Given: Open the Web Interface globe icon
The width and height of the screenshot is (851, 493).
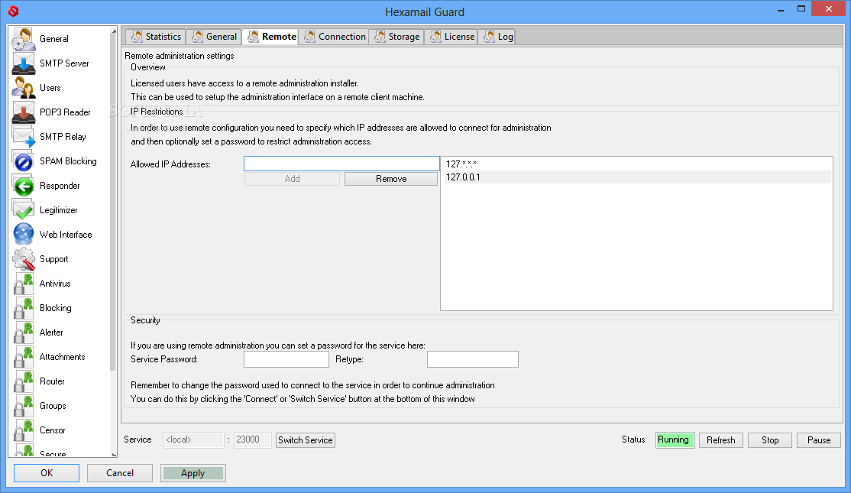Looking at the screenshot, I should click(24, 235).
